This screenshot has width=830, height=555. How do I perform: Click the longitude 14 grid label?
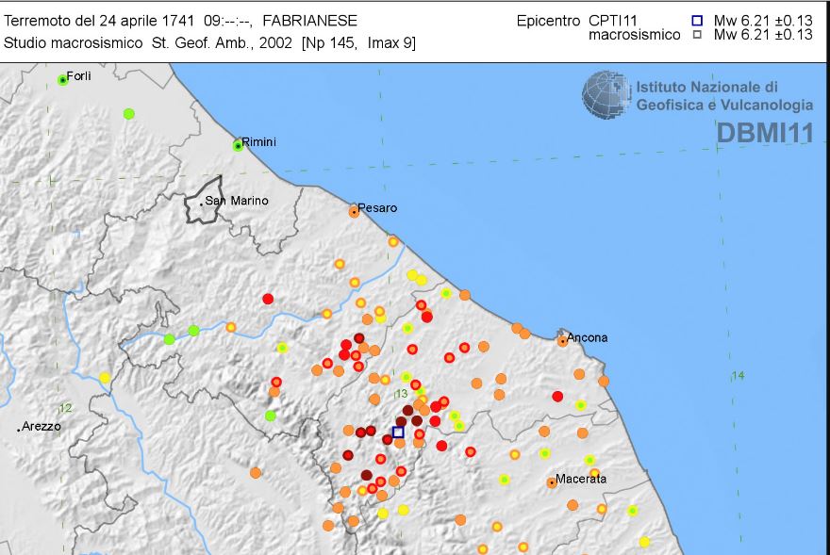tap(738, 376)
